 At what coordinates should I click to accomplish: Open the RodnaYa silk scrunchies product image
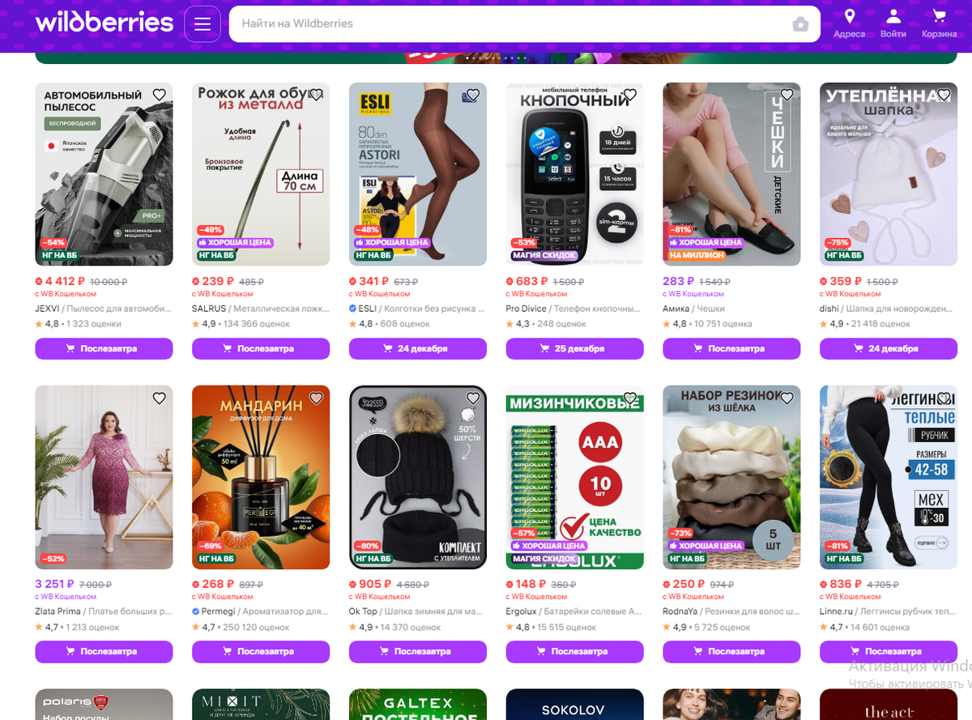point(731,477)
